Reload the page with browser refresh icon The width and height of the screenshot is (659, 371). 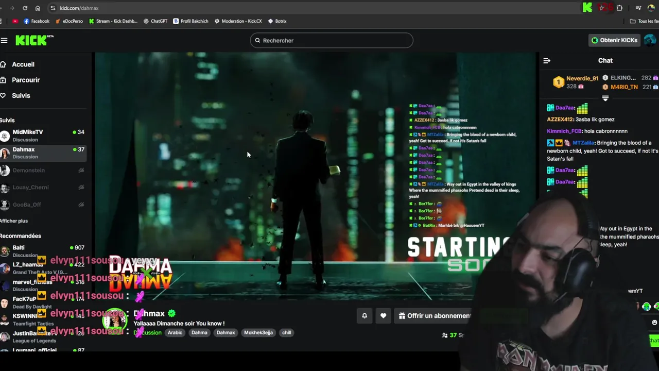[x=25, y=8]
